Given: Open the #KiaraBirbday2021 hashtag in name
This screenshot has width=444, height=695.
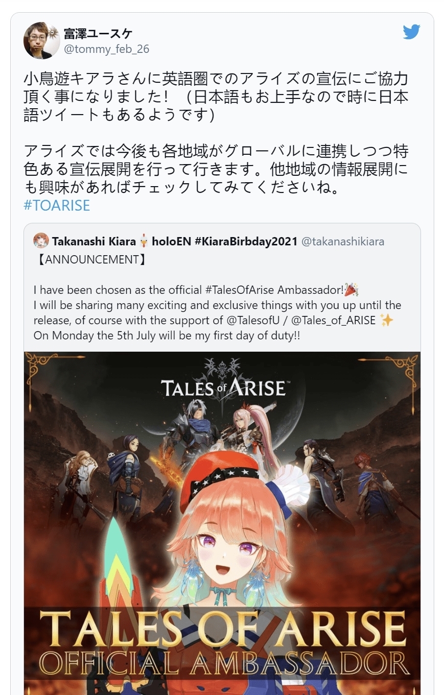Looking at the screenshot, I should click(246, 241).
